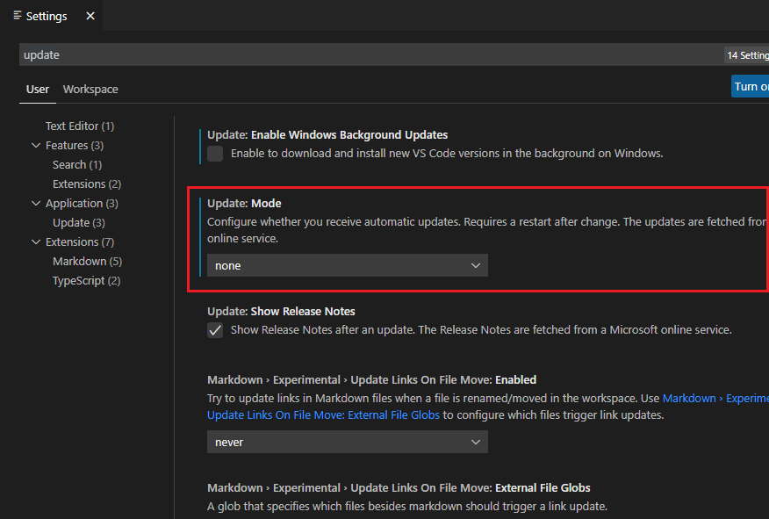Open the Update Links On File Move dropdown showing never
769x519 pixels.
(x=348, y=442)
